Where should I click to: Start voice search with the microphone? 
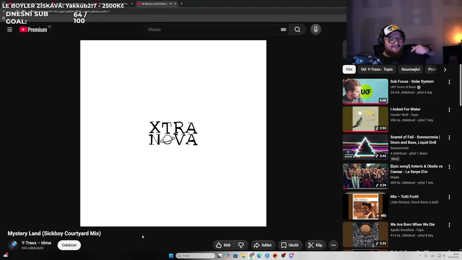click(316, 30)
